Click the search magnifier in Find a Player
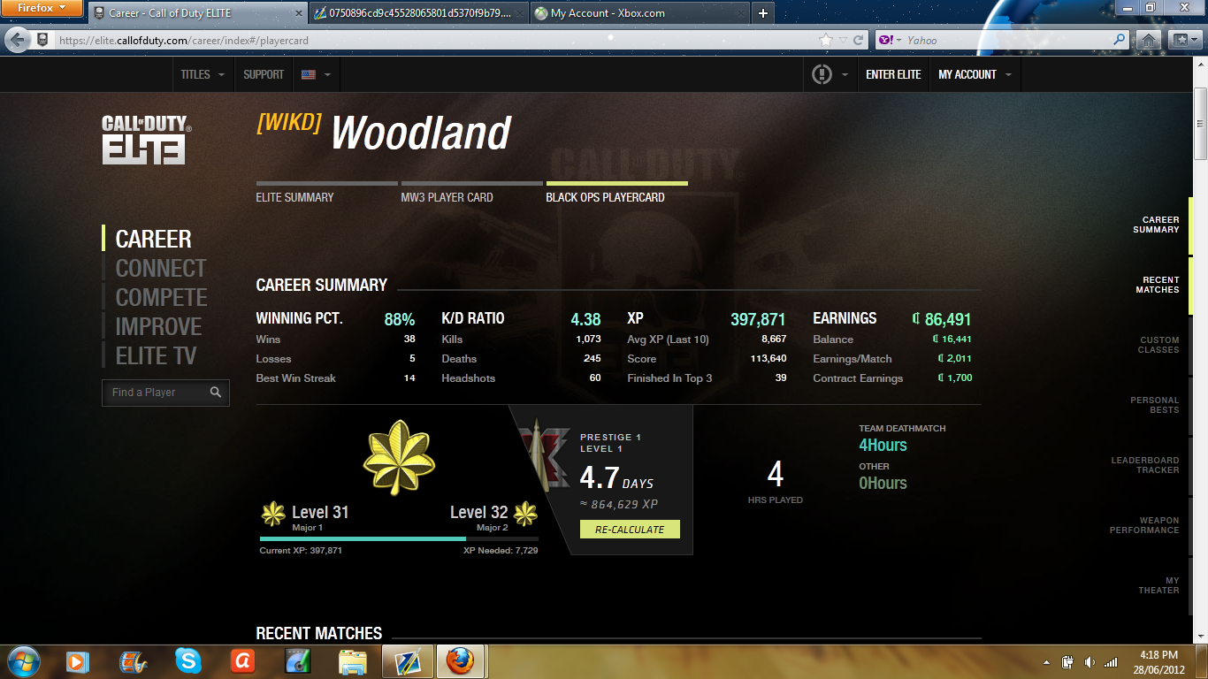1208x679 pixels. (216, 392)
